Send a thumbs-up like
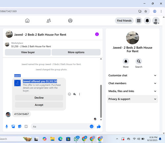 (x=99, y=127)
